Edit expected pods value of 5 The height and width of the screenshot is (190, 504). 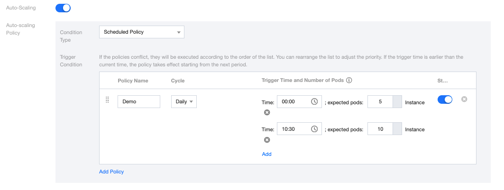[x=380, y=102]
